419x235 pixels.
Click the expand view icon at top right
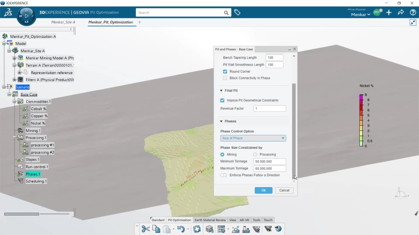413,22
